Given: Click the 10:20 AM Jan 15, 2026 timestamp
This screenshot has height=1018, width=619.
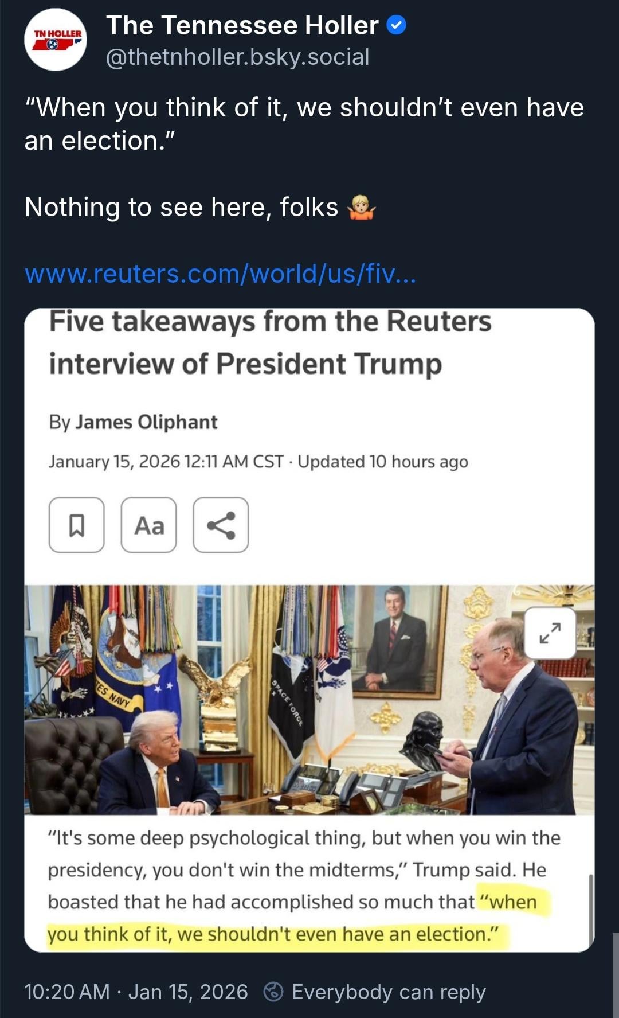Looking at the screenshot, I should point(136,992).
